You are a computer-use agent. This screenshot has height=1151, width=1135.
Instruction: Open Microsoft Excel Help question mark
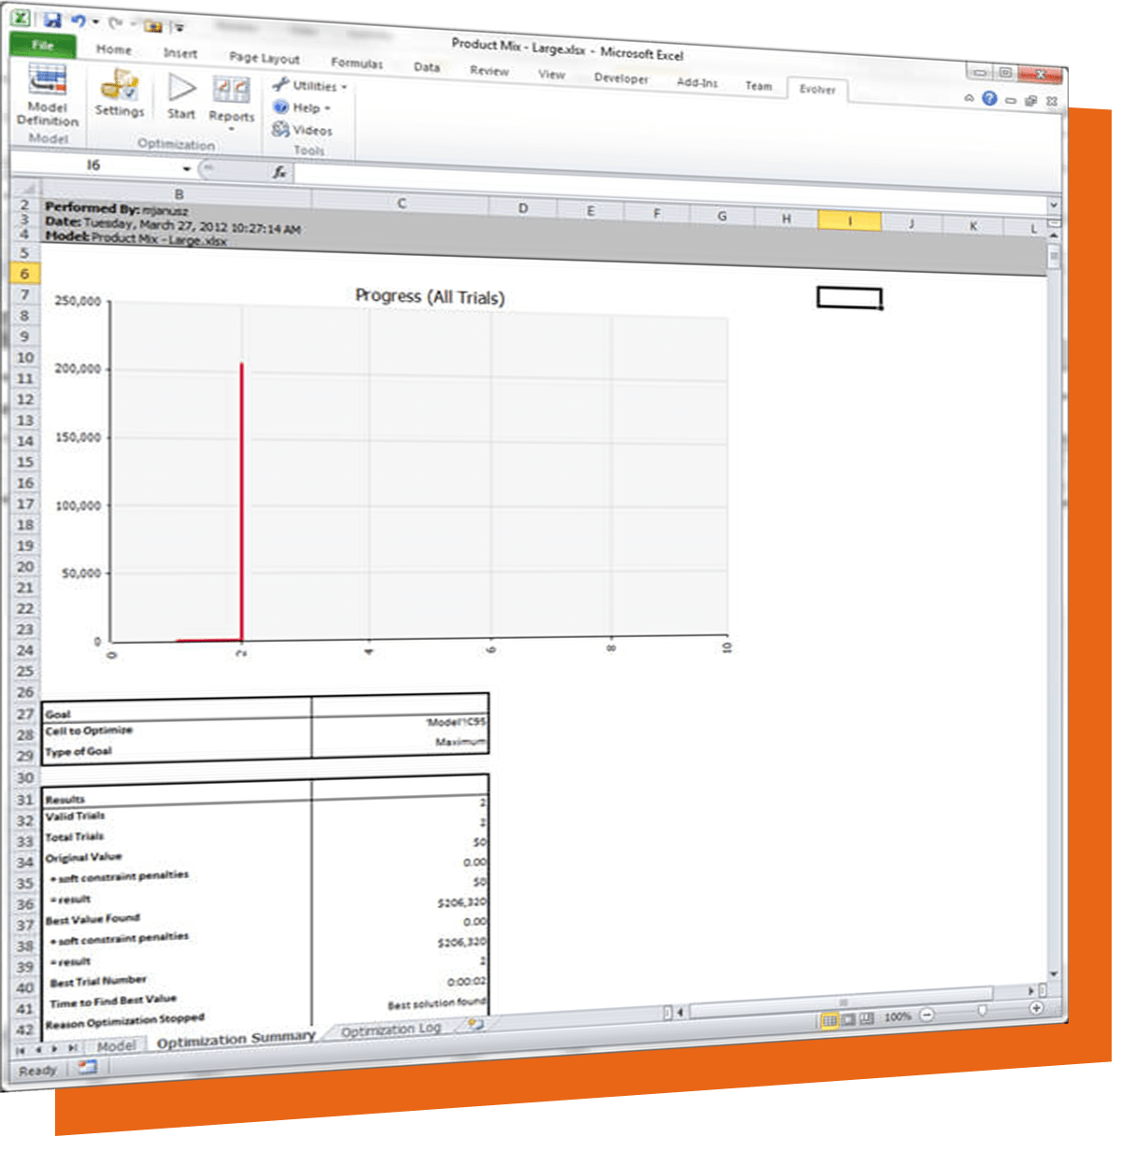pos(989,98)
